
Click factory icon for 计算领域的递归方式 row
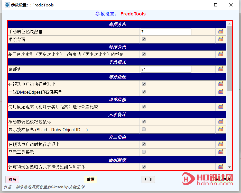221,167
